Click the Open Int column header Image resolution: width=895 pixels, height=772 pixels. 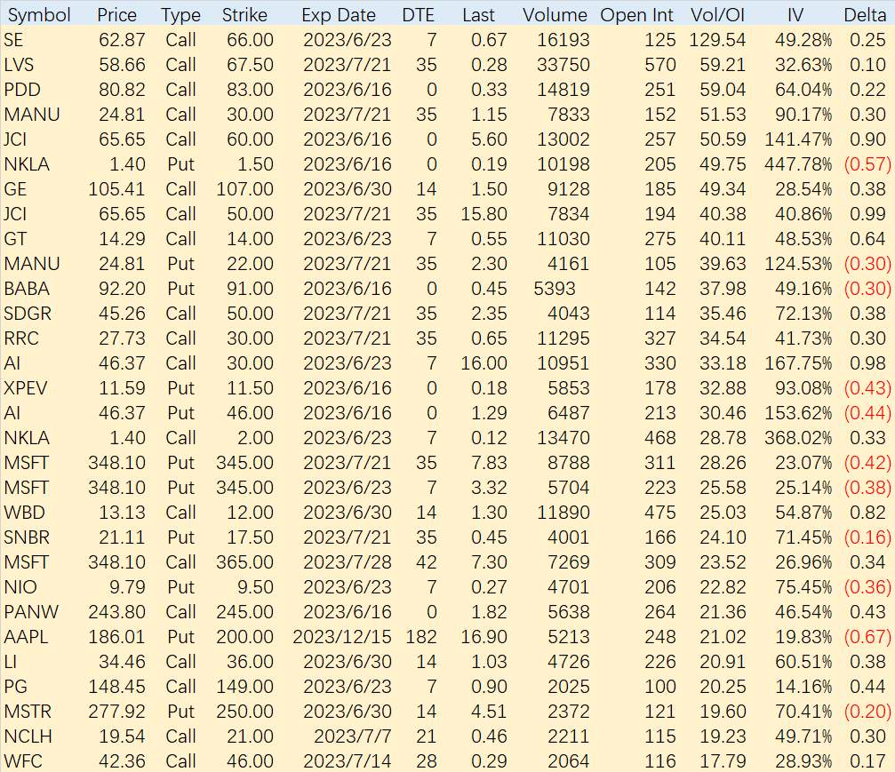coord(637,15)
